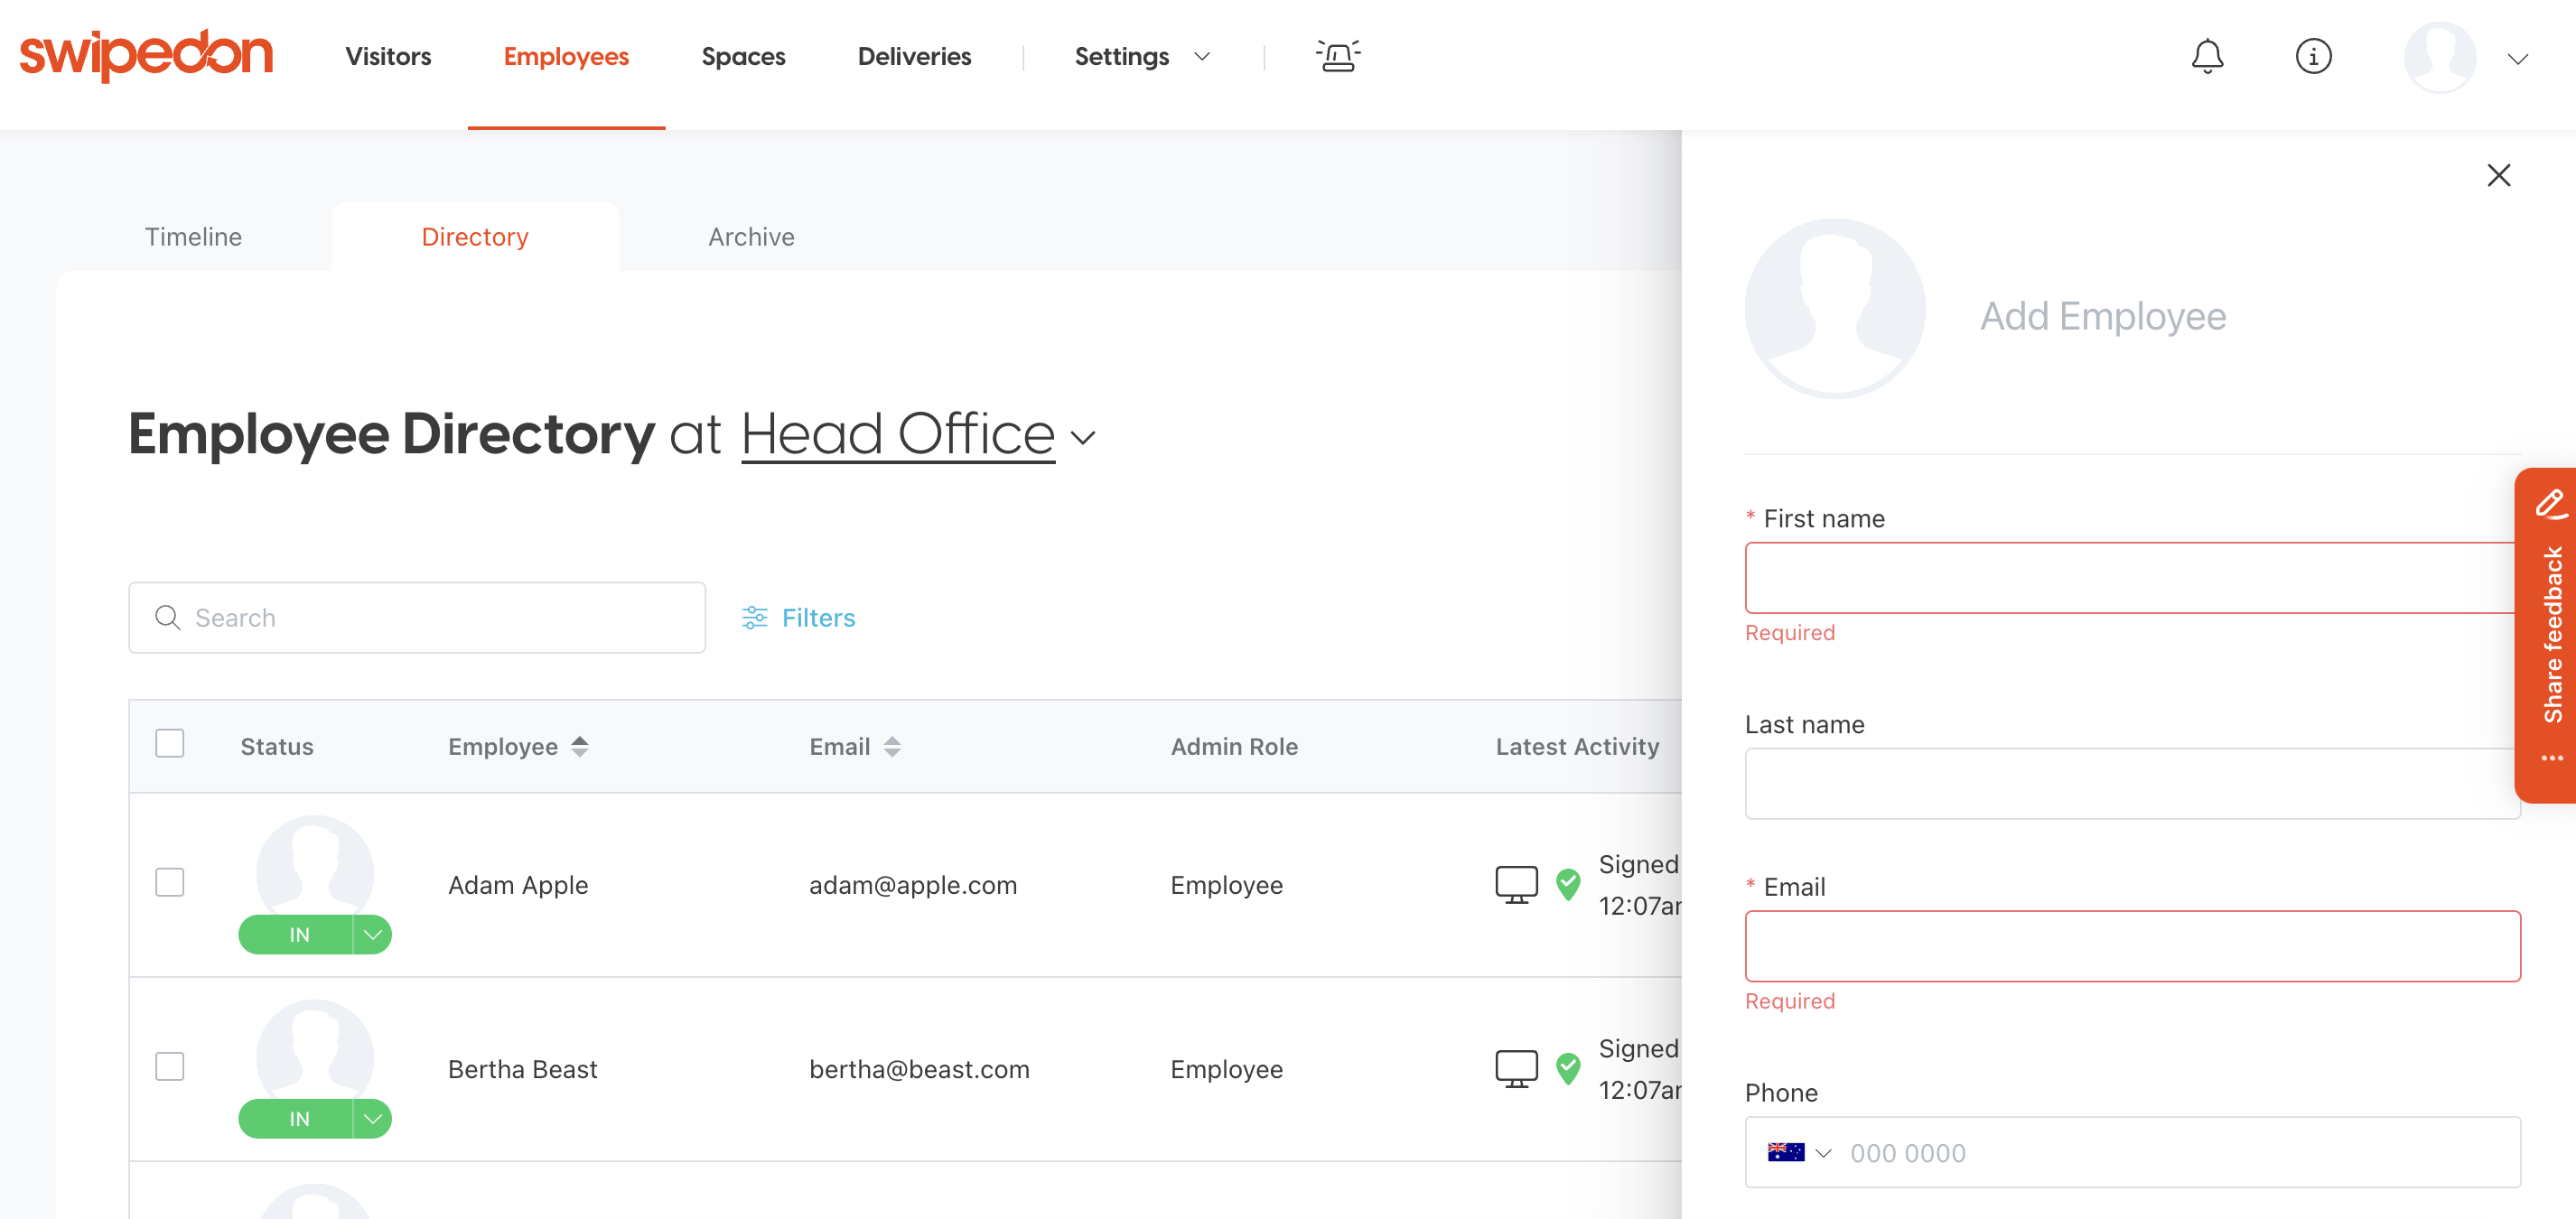
Task: Open the notifications bell
Action: click(x=2207, y=56)
